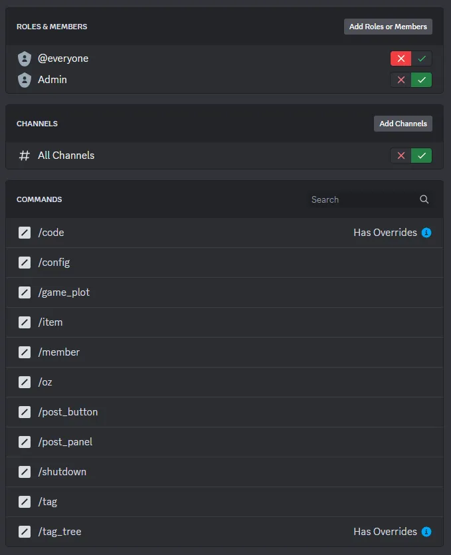Select the /config command name
The width and height of the screenshot is (451, 555).
[x=54, y=263]
